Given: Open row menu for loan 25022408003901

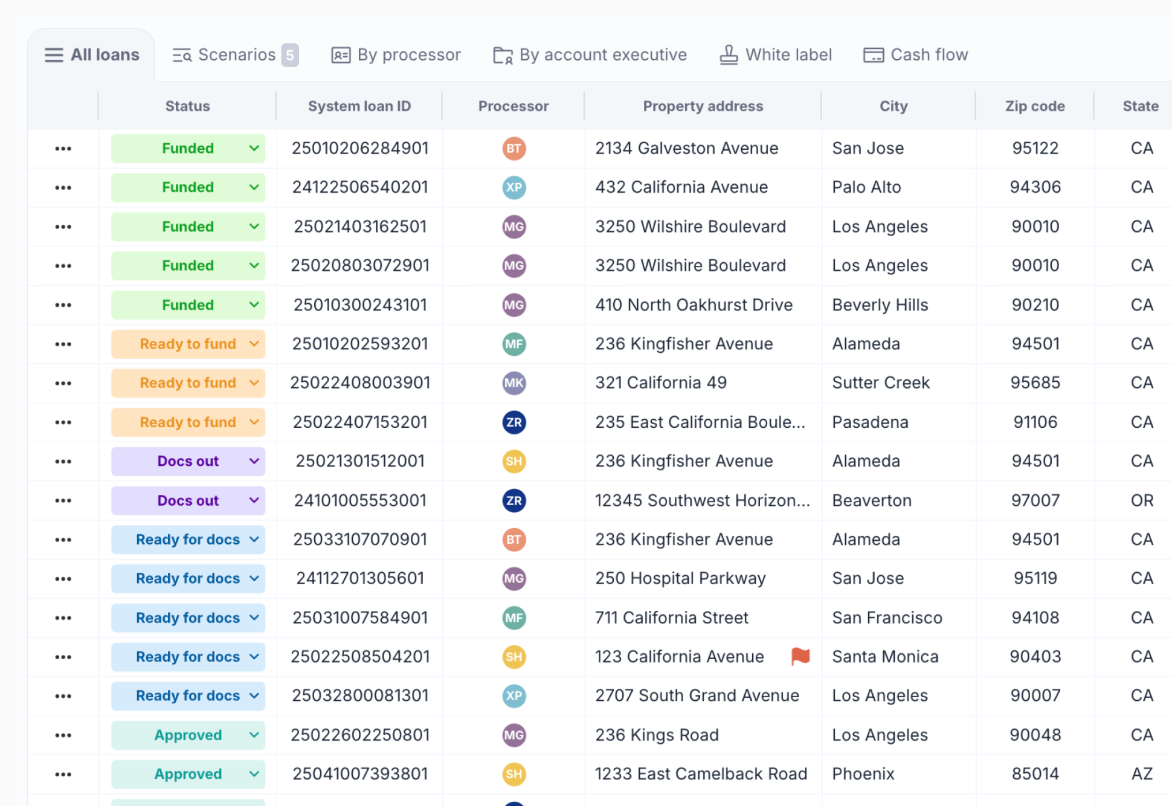Looking at the screenshot, I should coord(63,383).
